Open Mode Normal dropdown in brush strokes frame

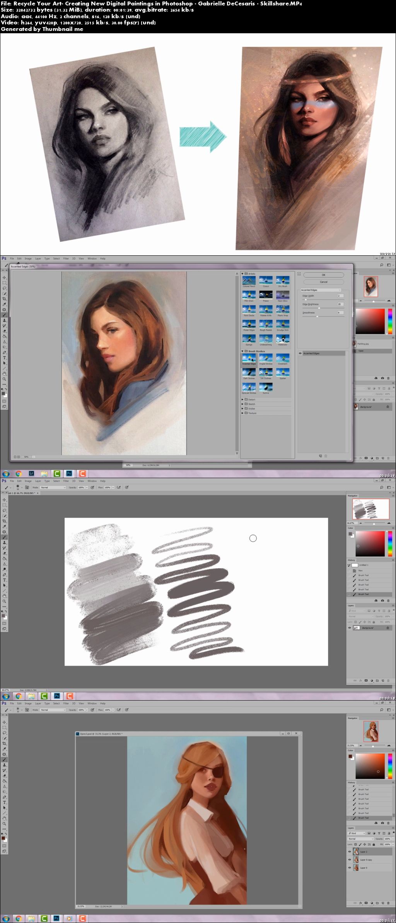click(x=53, y=487)
